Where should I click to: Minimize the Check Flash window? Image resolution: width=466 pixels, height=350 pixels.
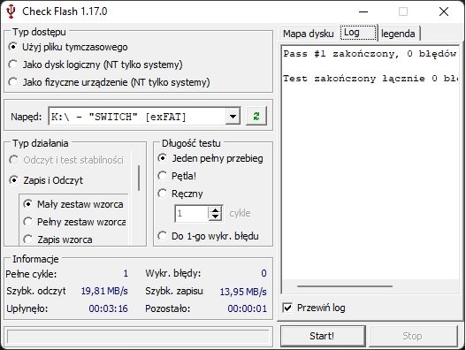click(363, 11)
